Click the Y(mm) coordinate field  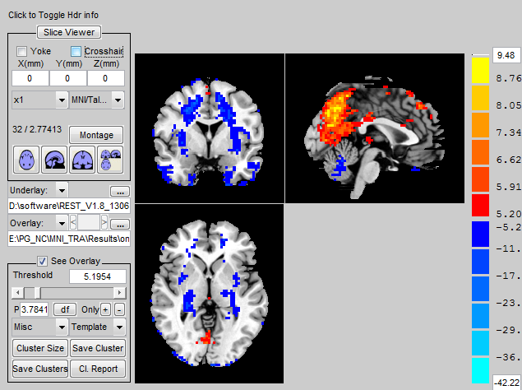click(68, 78)
